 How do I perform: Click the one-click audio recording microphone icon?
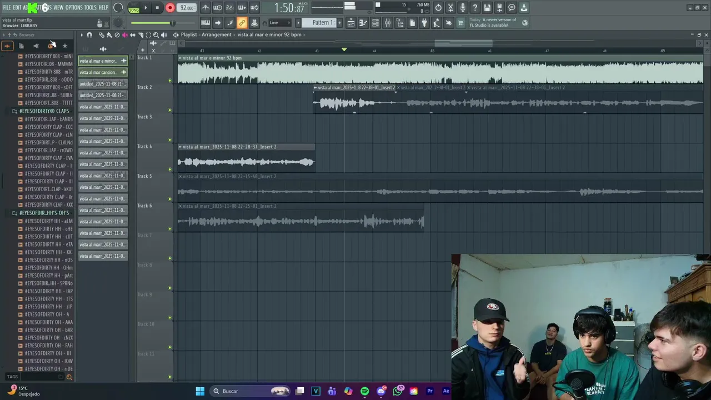pyautogui.click(x=463, y=8)
